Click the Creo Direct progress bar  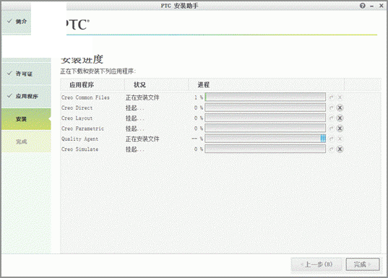pos(265,108)
